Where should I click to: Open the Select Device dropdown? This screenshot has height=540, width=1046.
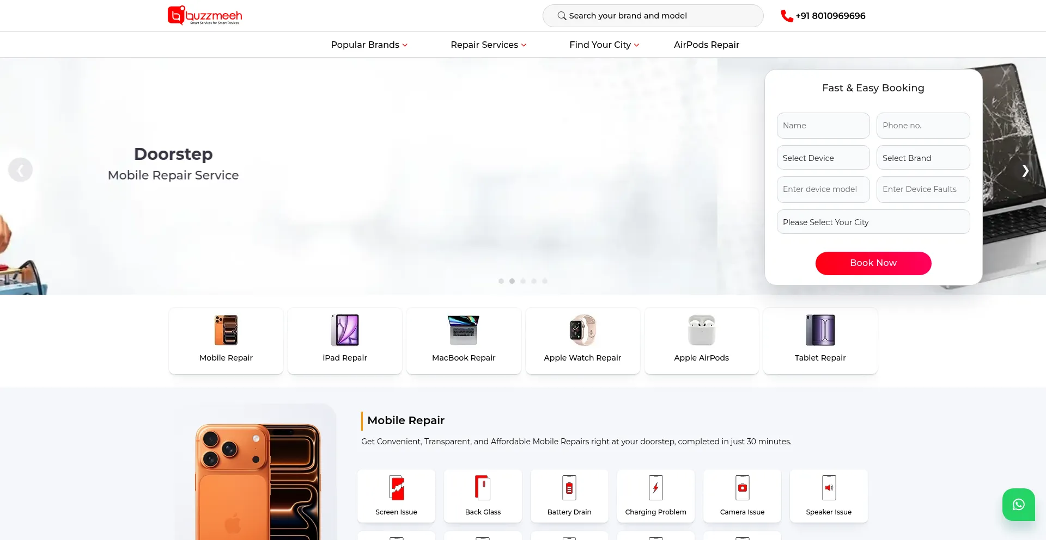823,158
